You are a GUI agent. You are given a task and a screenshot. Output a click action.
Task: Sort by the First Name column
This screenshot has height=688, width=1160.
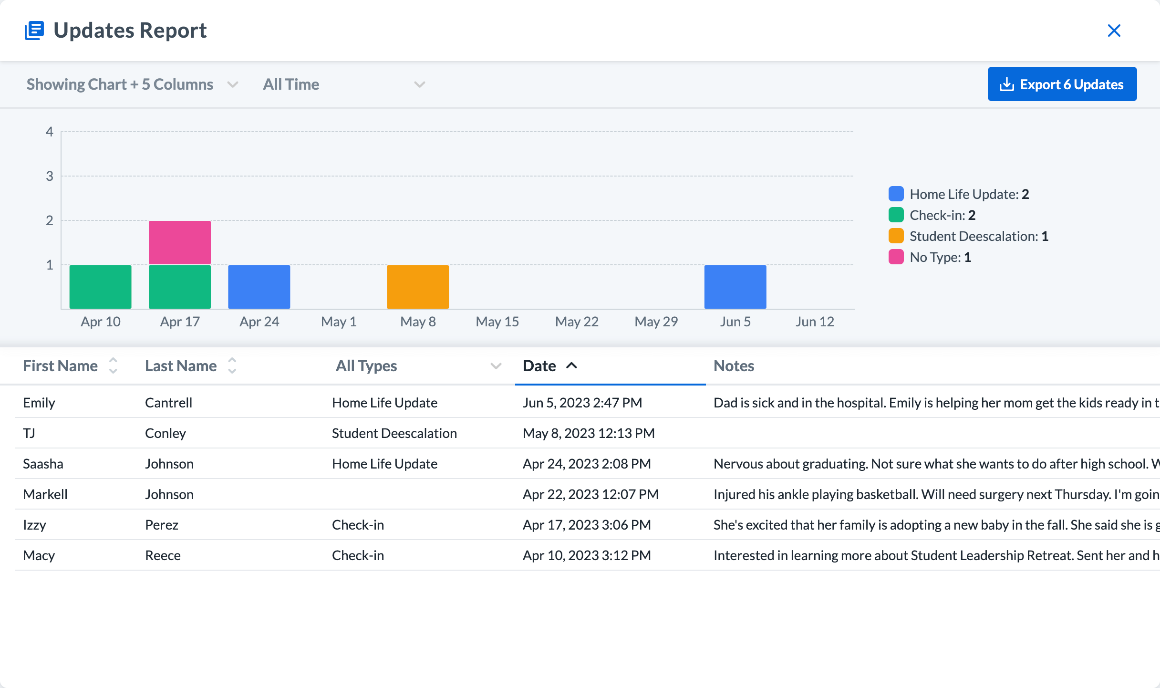70,366
